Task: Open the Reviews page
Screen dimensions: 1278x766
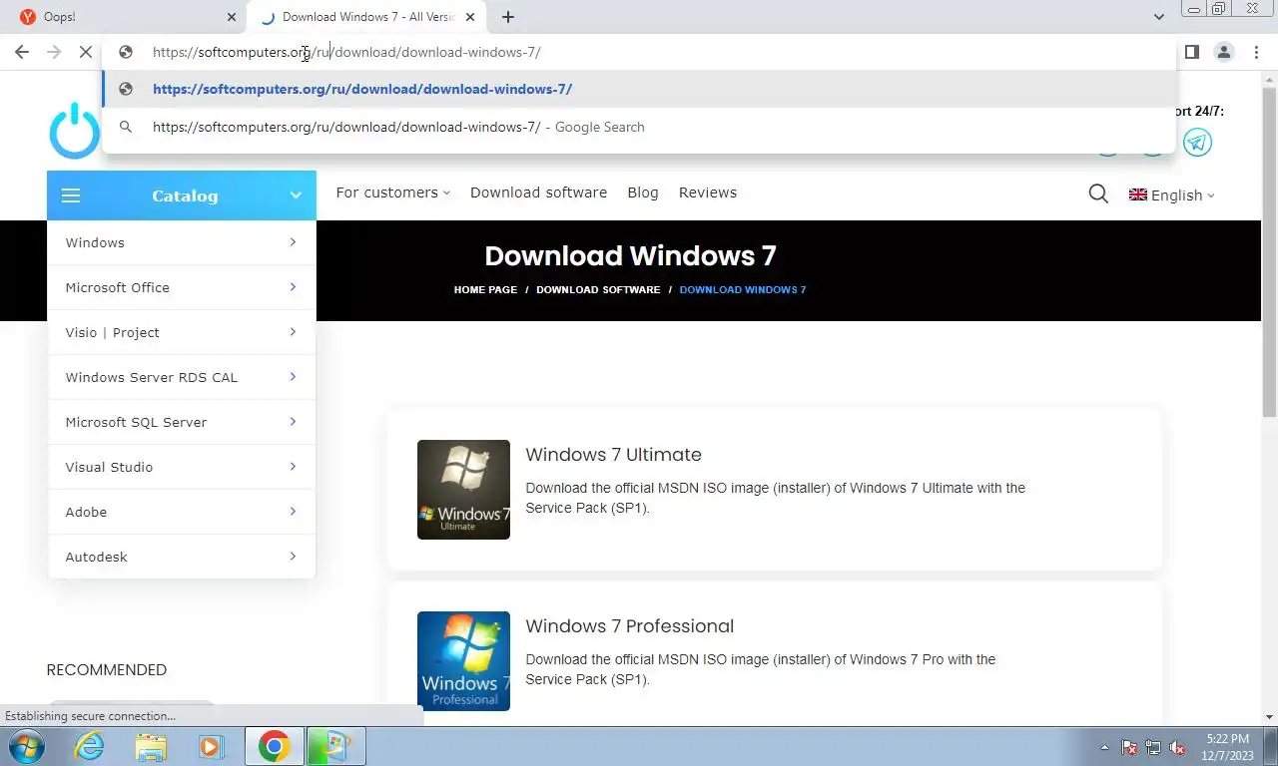Action: [708, 192]
